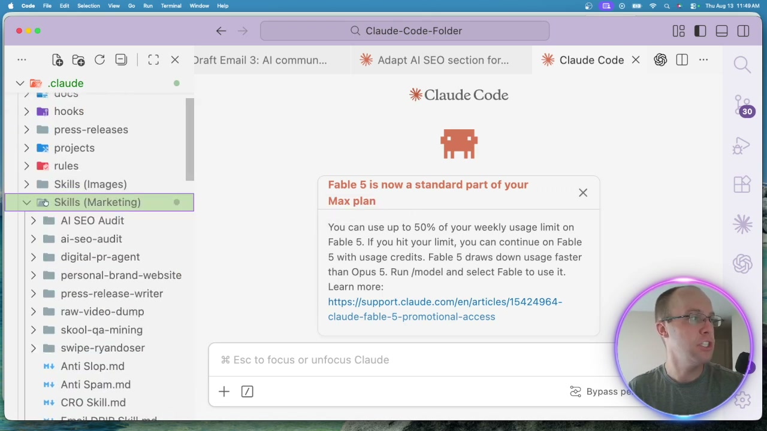The image size is (767, 431).
Task: Click the explorer vertical scrollbar
Action: (190, 139)
